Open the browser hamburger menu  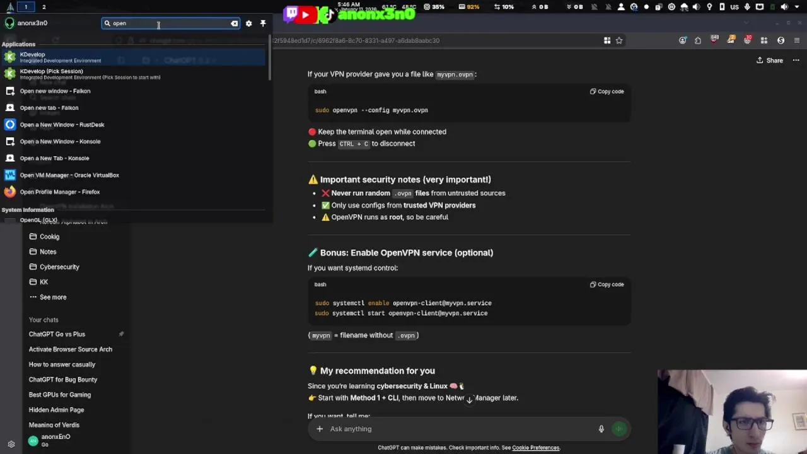[797, 40]
